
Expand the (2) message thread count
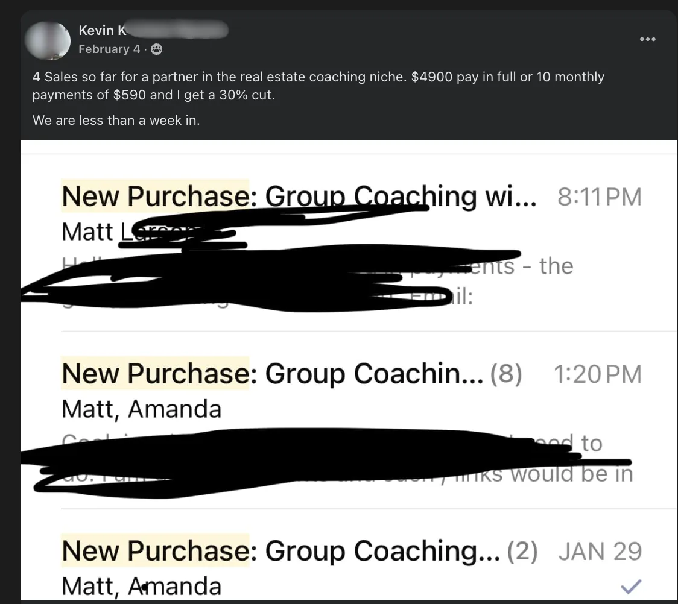pos(522,550)
